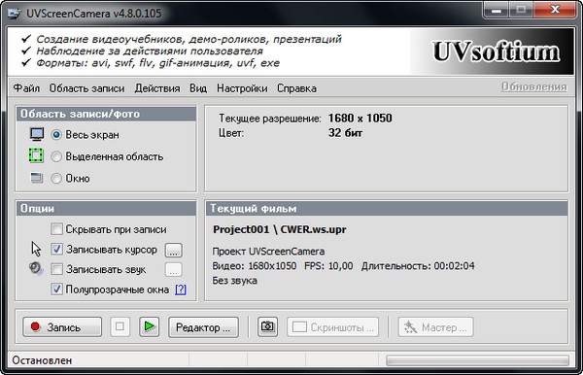583x375 pixels.
Task: Open the Вид menu
Action: tap(198, 88)
